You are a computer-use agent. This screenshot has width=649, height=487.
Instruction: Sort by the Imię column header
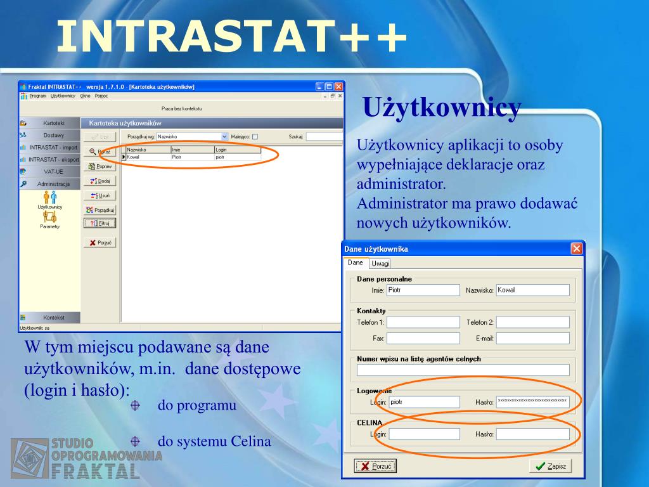click(x=193, y=150)
